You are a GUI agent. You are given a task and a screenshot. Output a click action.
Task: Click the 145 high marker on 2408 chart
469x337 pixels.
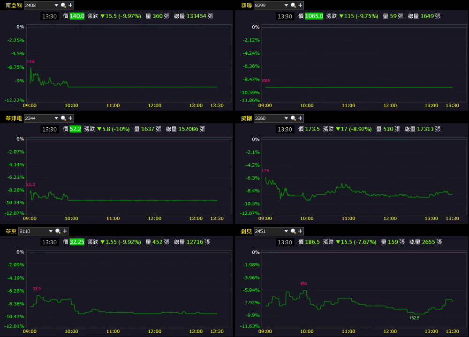[x=30, y=61]
